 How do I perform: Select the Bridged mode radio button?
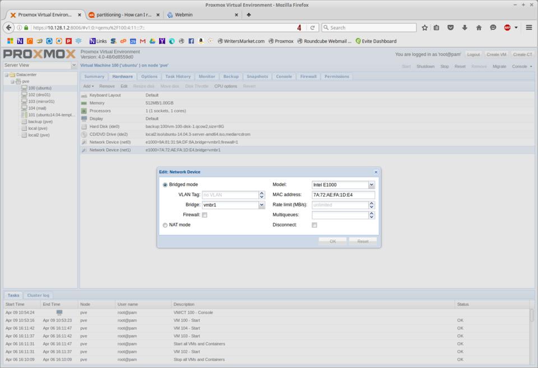pyautogui.click(x=165, y=185)
